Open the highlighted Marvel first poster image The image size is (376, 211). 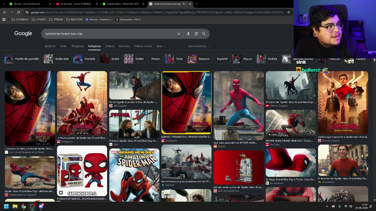tap(186, 103)
